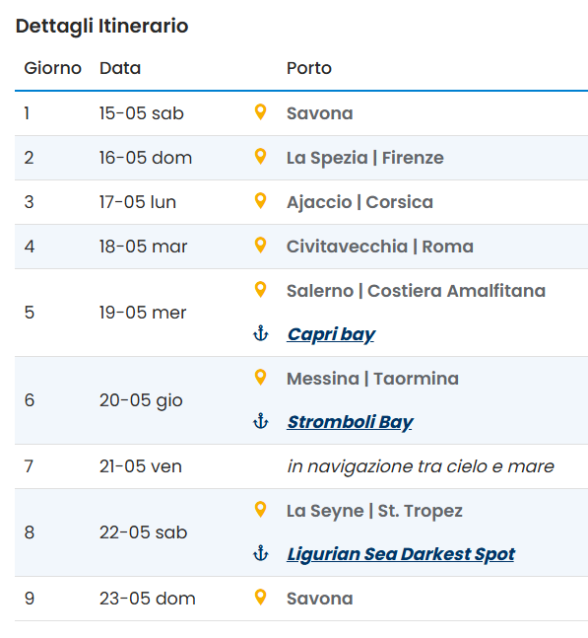Click the Dettagli Itinerario heading
Image resolution: width=588 pixels, height=638 pixels.
101,26
